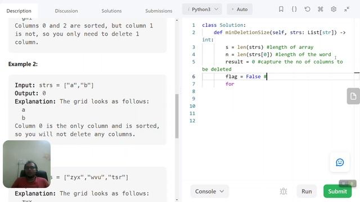
Task: Open the Auto layout selector
Action: click(x=240, y=10)
